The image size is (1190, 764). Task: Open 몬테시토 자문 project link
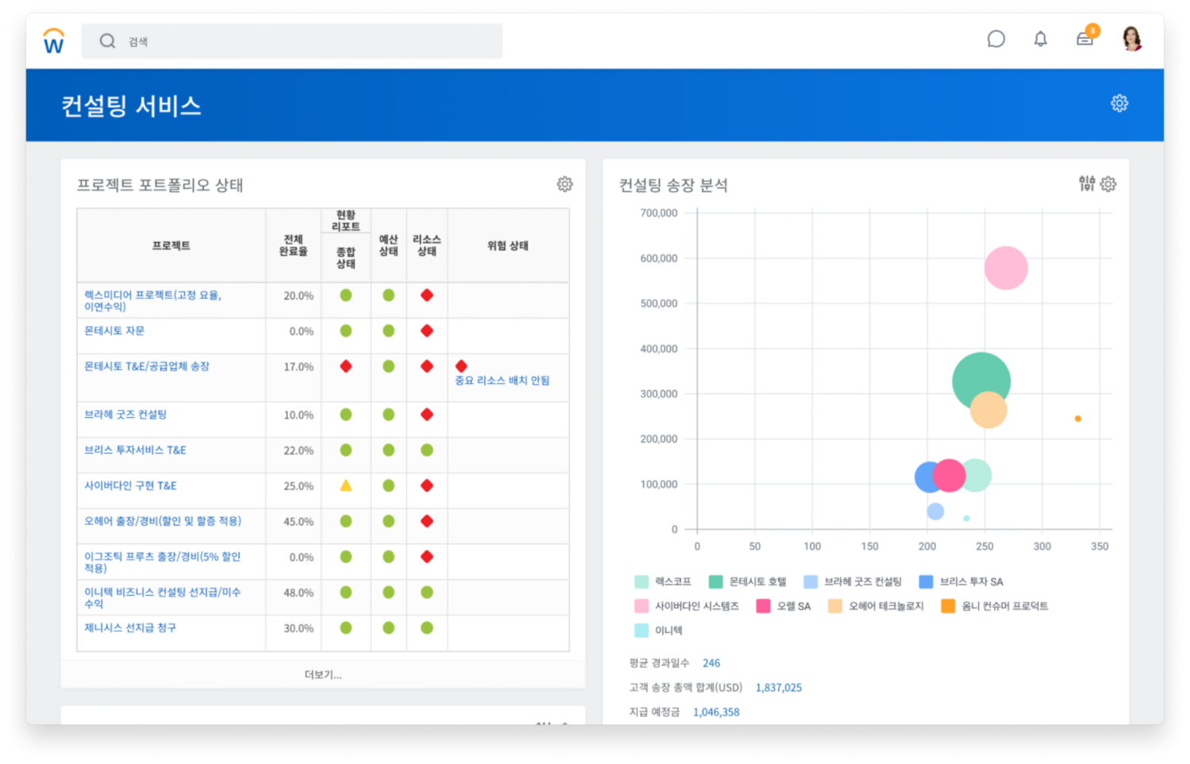click(x=114, y=331)
